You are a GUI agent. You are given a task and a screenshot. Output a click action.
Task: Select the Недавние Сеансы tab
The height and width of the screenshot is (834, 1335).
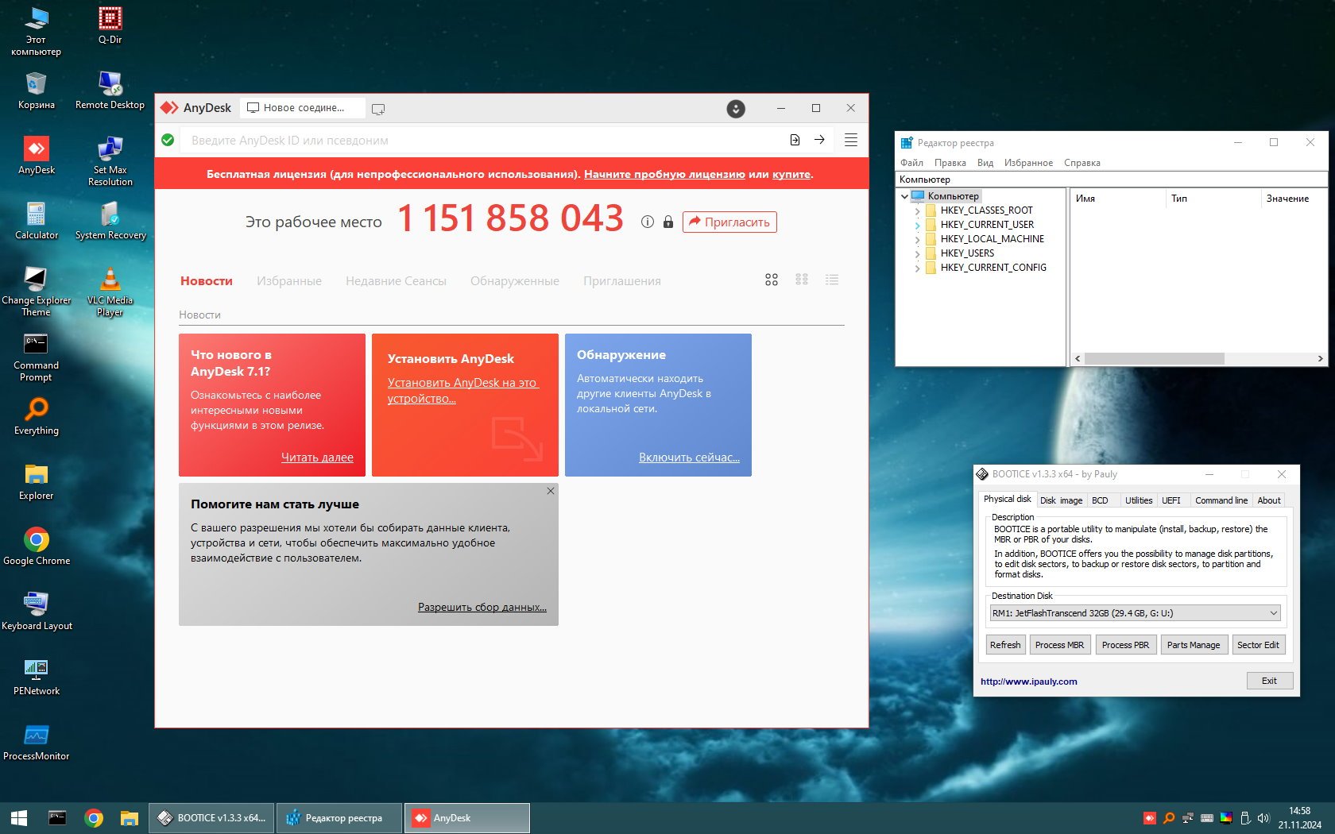click(x=396, y=281)
